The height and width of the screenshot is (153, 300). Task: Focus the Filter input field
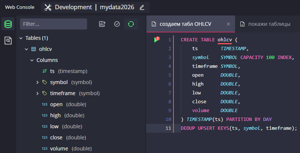tap(54, 24)
